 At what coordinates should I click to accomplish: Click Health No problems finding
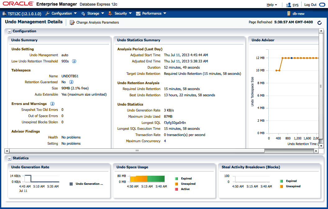tap(71, 137)
